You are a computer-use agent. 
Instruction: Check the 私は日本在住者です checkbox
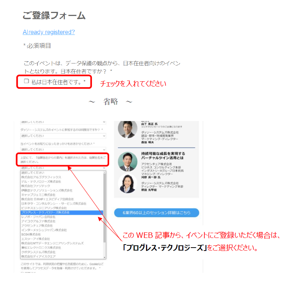(26, 81)
